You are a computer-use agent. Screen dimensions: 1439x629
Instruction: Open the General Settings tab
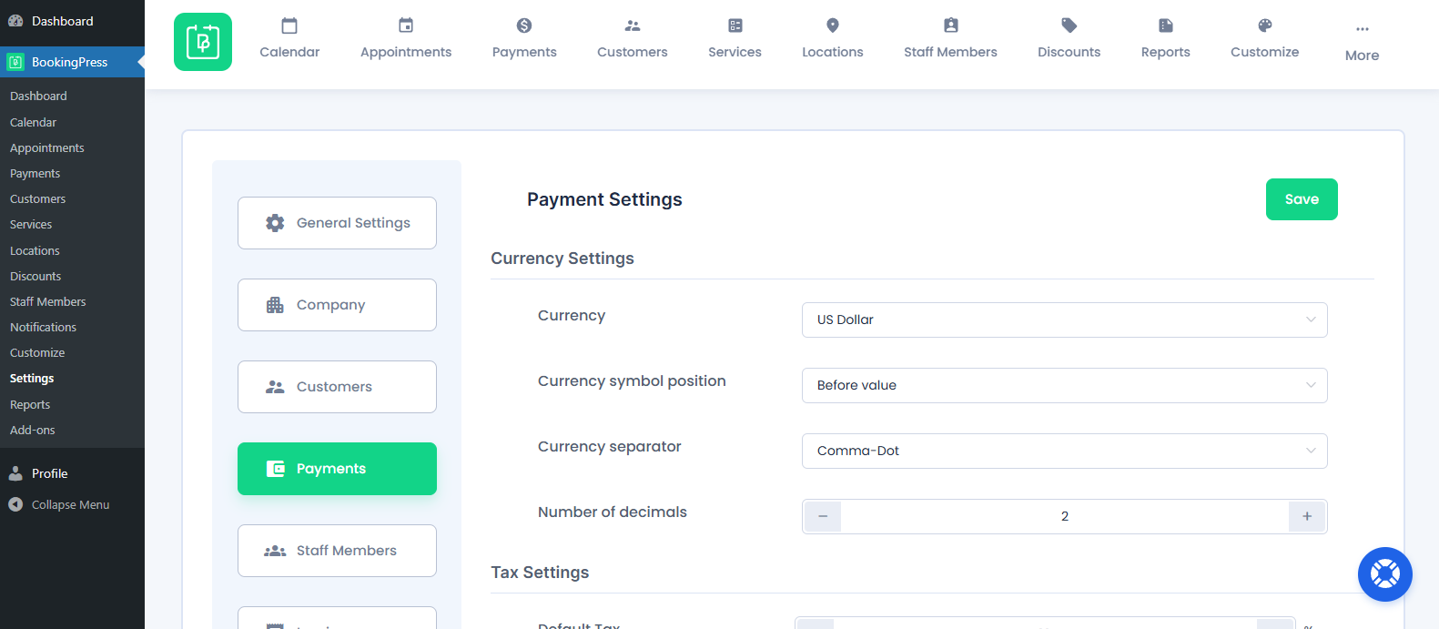tap(337, 223)
